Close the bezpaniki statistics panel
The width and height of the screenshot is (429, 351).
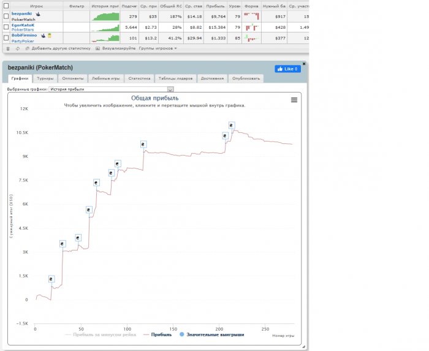pyautogui.click(x=303, y=63)
